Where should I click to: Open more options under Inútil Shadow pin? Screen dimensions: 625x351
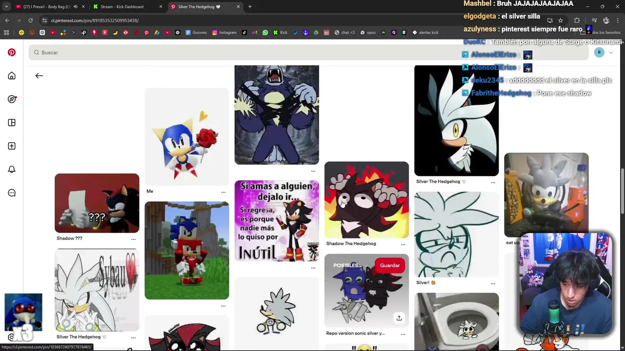point(313,268)
